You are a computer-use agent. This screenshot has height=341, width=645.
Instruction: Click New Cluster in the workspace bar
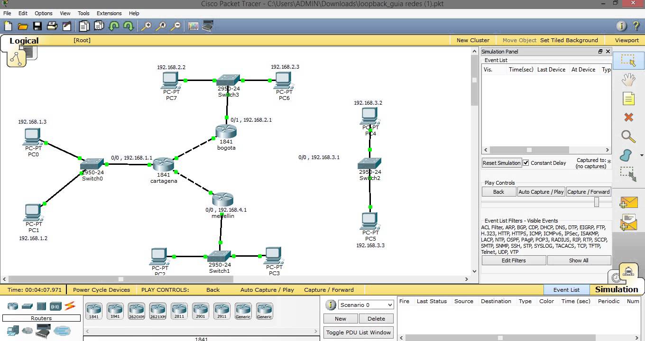[x=473, y=40]
